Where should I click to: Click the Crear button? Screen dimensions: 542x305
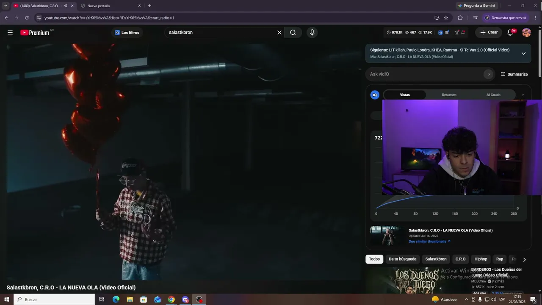(489, 33)
